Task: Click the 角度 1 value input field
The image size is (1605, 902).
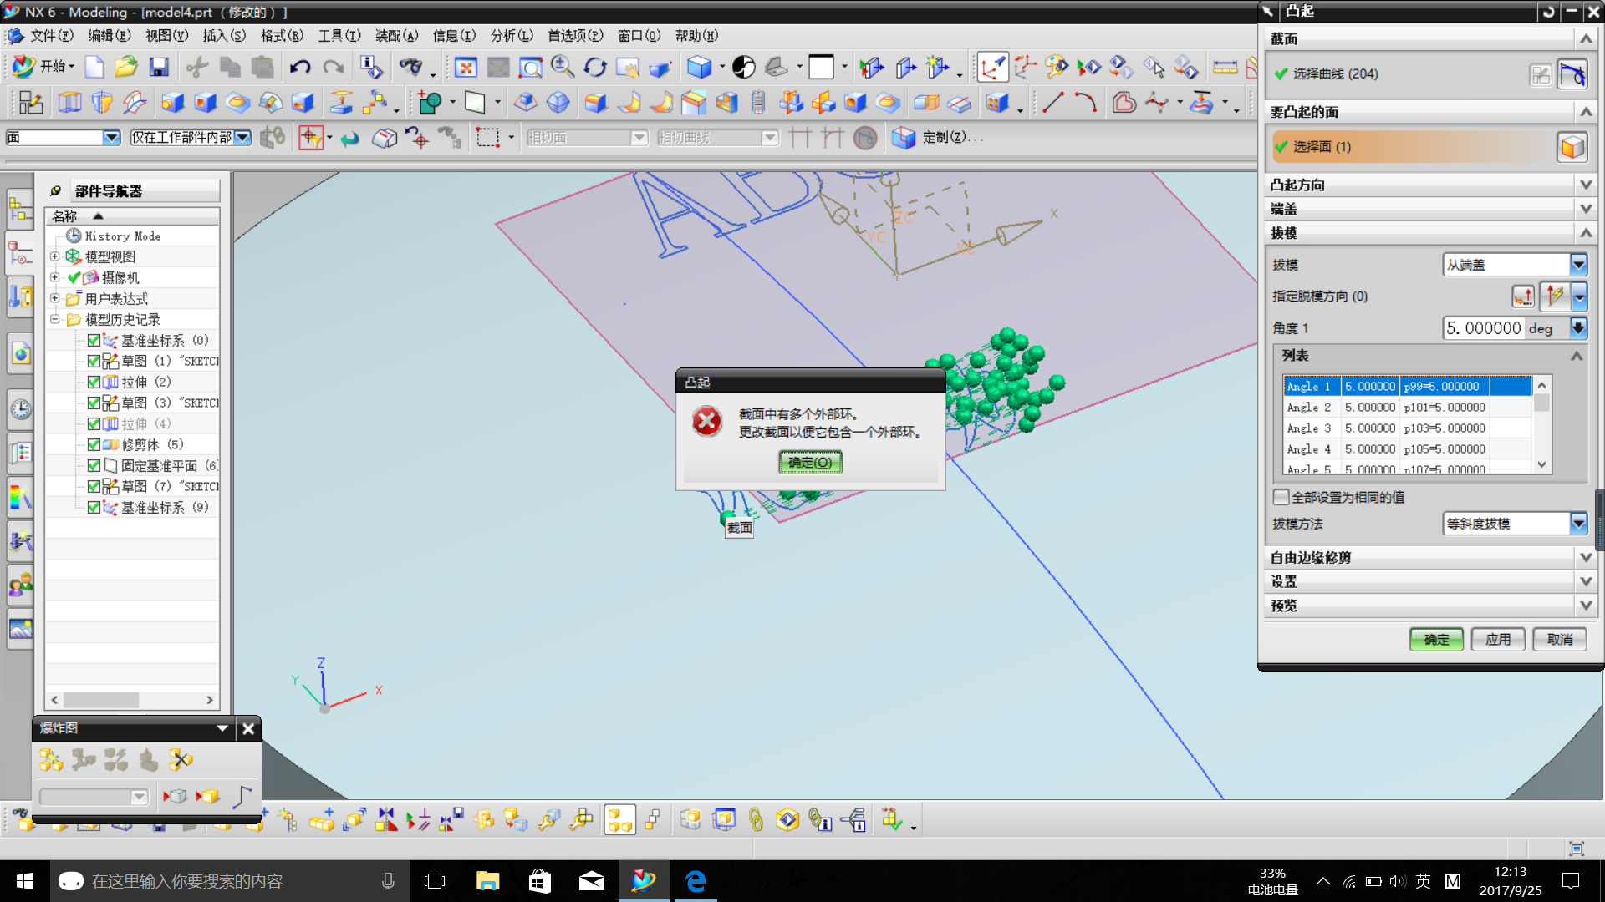Action: coord(1485,328)
